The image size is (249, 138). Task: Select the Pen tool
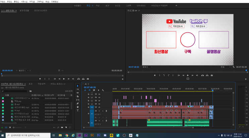(78, 103)
